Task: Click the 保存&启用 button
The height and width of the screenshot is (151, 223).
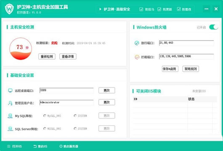Action: click(x=170, y=69)
